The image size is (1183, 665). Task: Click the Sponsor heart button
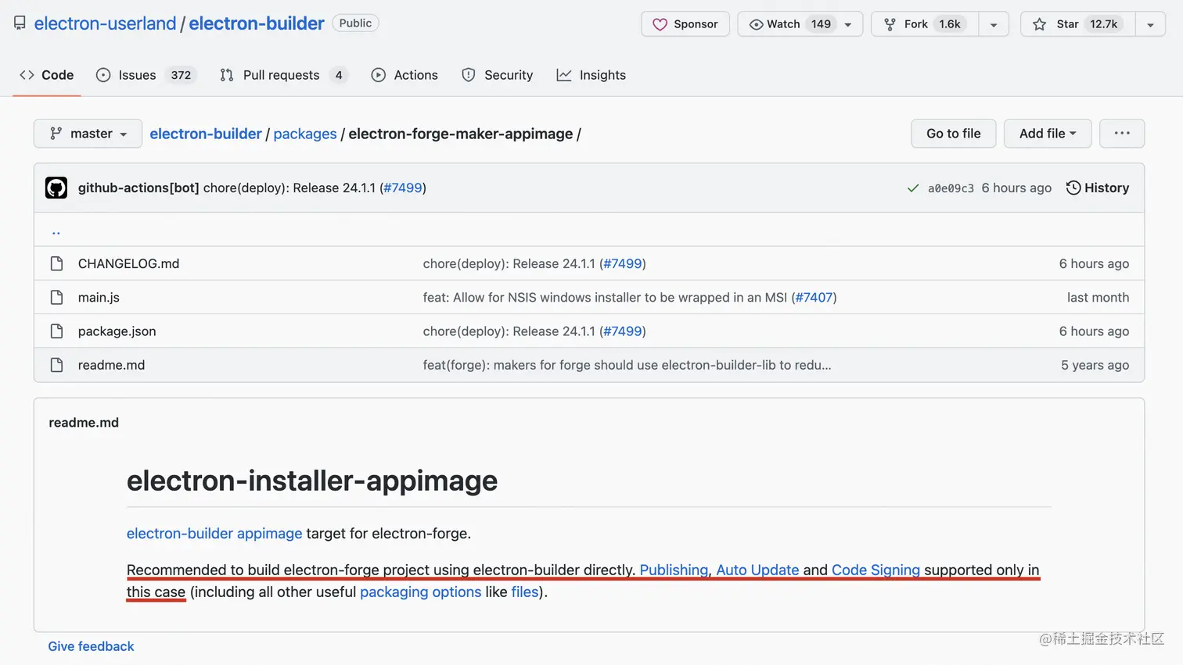685,24
